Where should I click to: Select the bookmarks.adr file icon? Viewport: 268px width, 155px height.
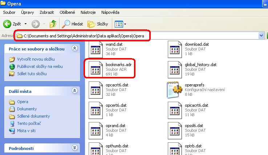tap(96, 70)
